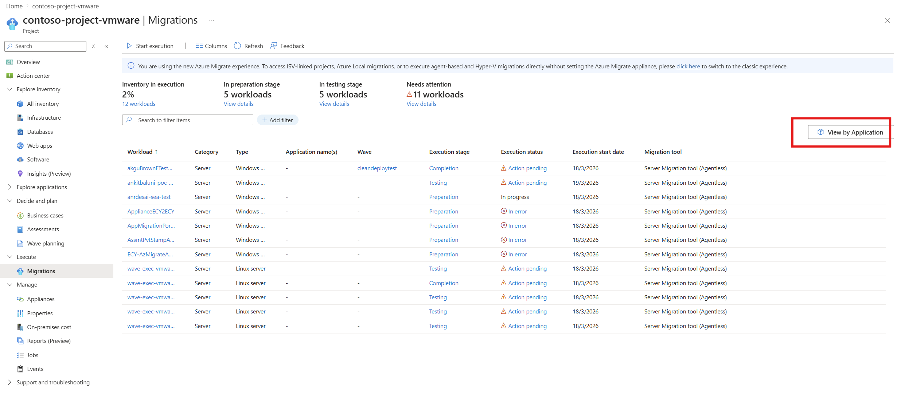The width and height of the screenshot is (897, 396).
Task: Click the Feedback person icon
Action: [x=273, y=46]
